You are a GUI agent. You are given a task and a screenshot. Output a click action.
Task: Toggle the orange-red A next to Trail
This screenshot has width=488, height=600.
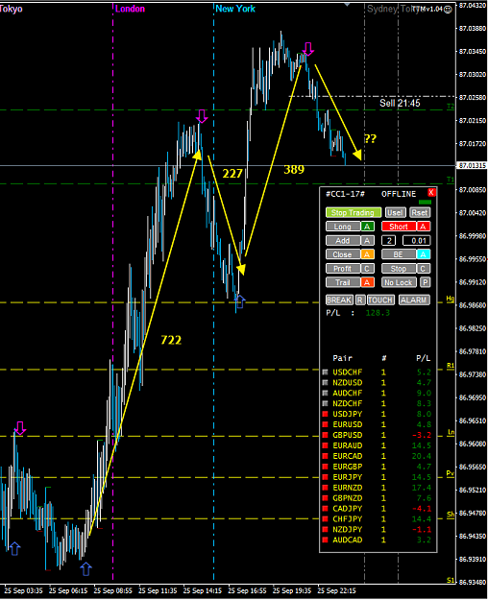367,282
